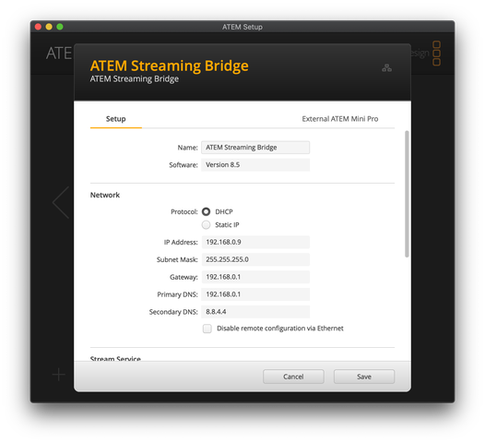Switch to the Setup tab

(115, 119)
